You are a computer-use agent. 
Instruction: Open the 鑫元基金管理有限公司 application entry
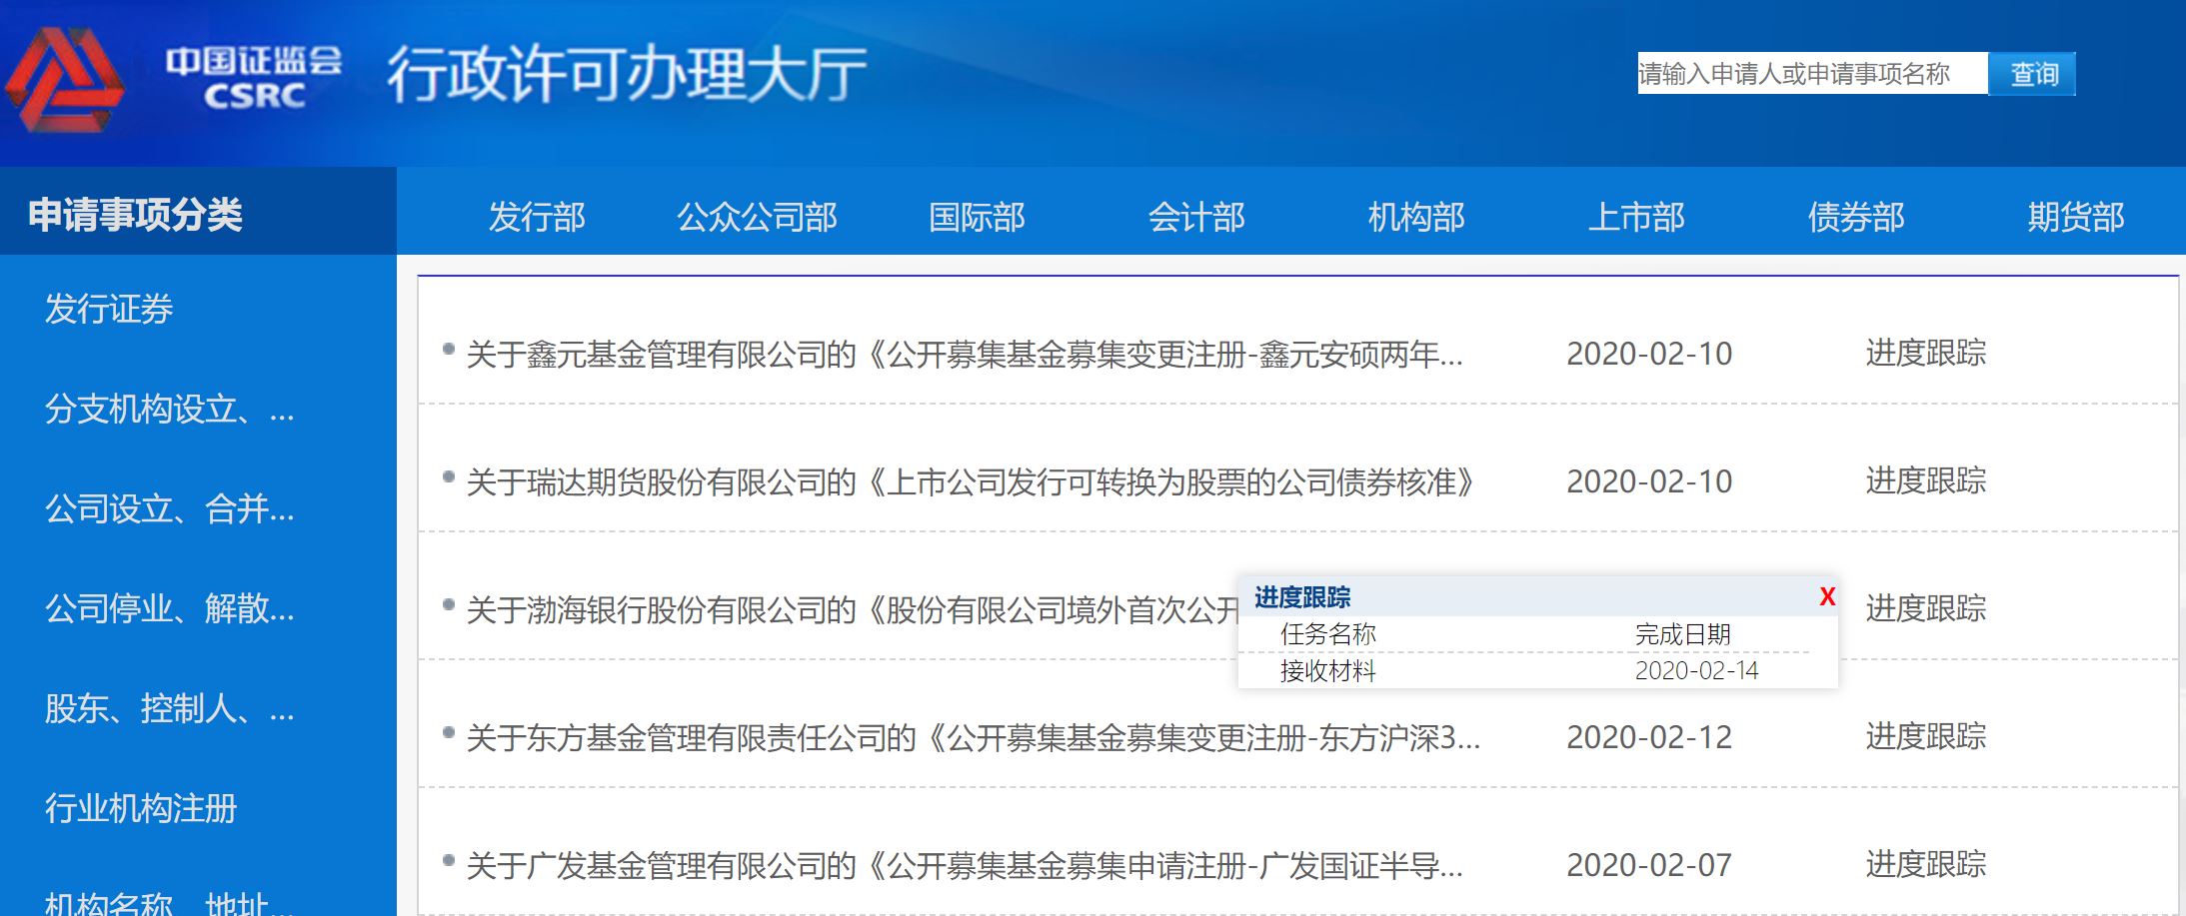coord(965,354)
